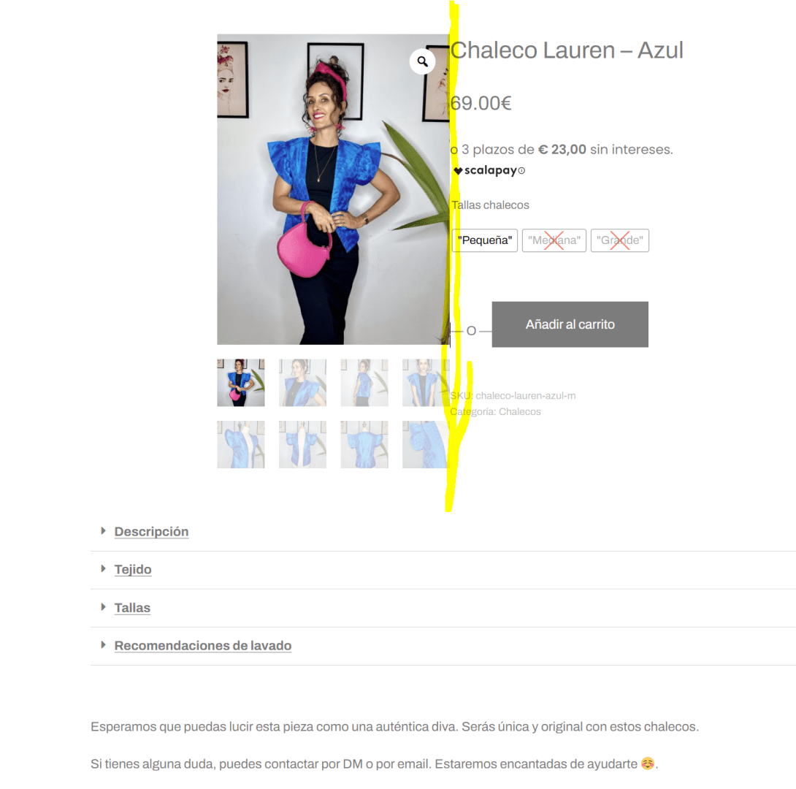Select third mannequin thumbnail in bottom row
Viewport: 796px width, 789px height.
coord(364,444)
